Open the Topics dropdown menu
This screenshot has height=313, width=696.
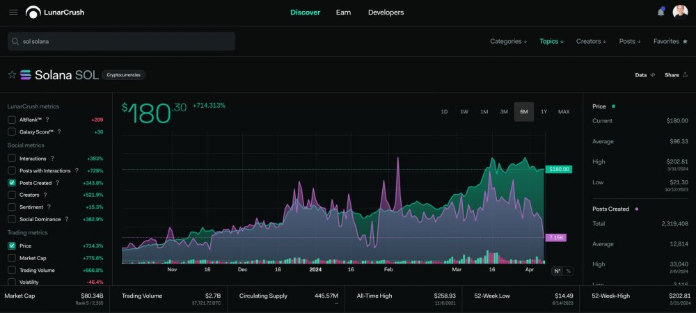(551, 41)
